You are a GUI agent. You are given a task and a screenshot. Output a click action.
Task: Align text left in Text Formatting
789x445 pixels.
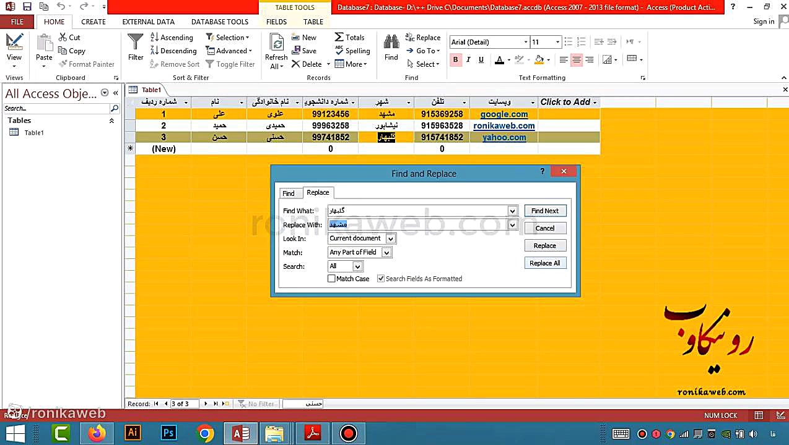point(564,60)
